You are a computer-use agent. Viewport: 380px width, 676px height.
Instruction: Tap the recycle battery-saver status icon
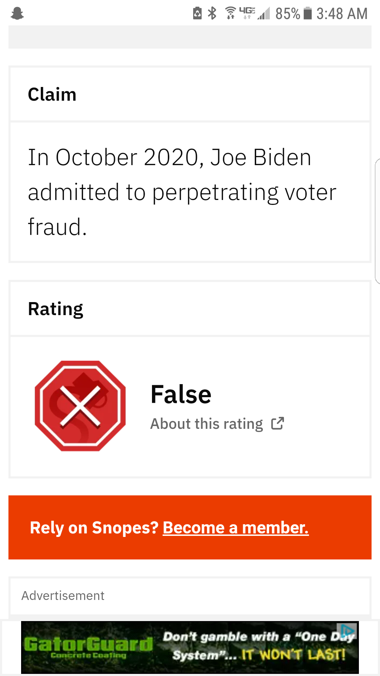point(197,13)
